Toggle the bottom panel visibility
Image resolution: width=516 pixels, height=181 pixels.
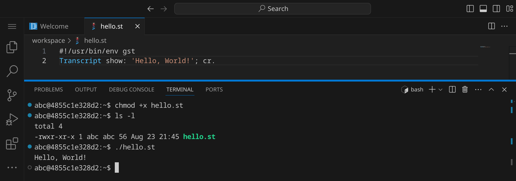click(x=483, y=9)
